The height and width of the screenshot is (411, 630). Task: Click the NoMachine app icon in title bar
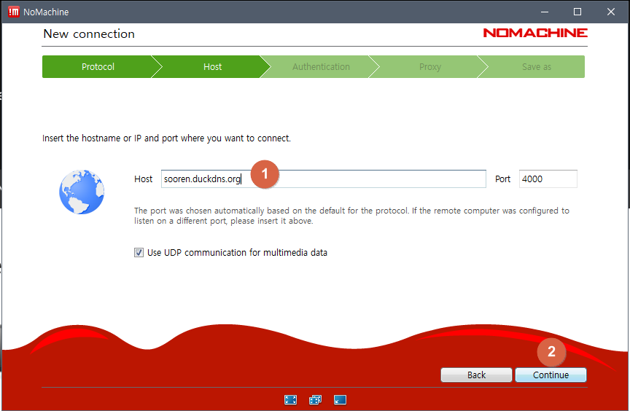tap(14, 12)
